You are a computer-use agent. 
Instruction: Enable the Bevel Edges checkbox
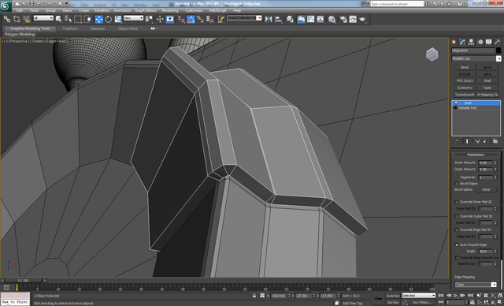coord(457,184)
